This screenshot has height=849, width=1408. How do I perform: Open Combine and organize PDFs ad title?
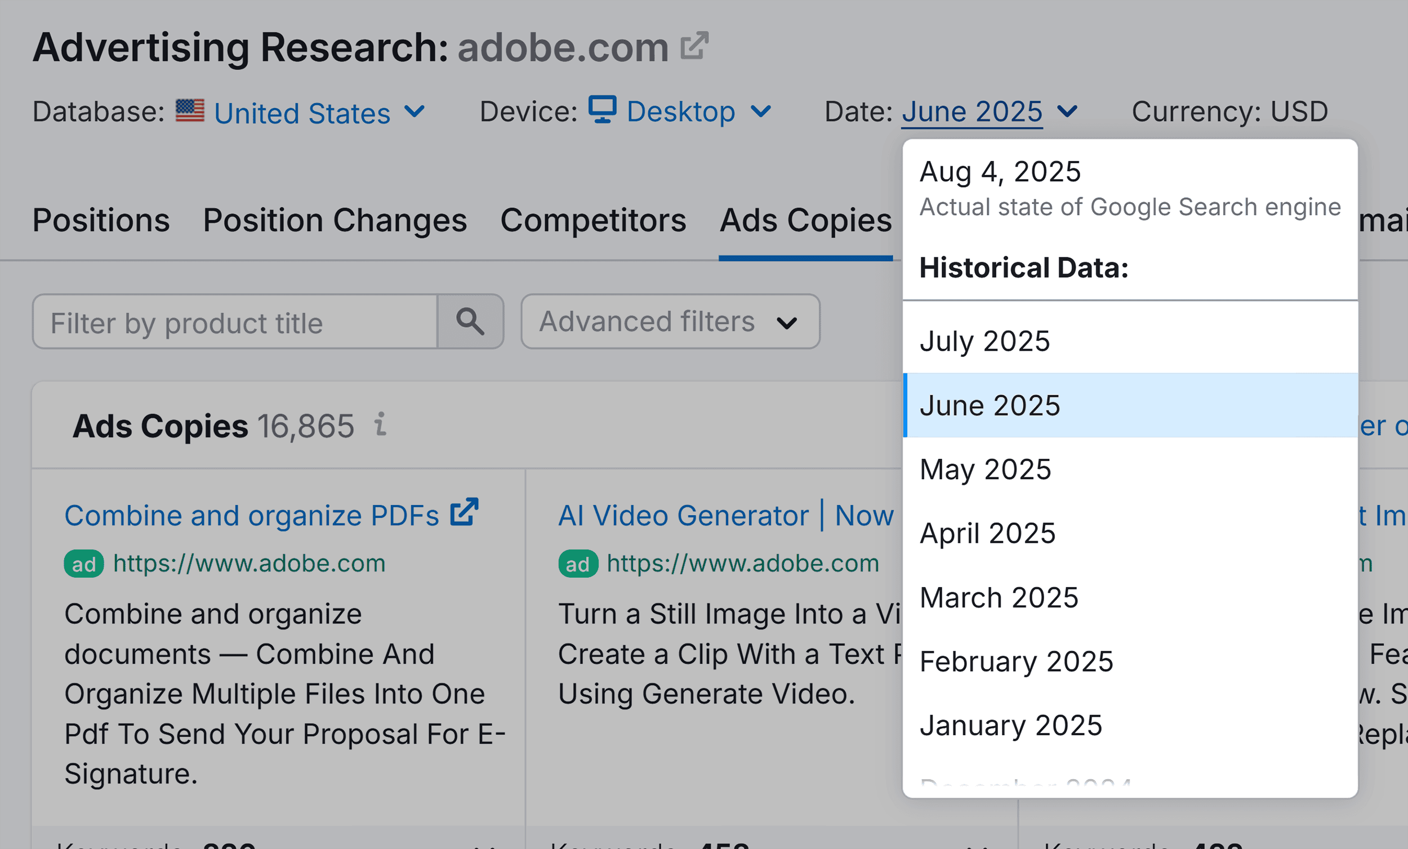(x=251, y=515)
